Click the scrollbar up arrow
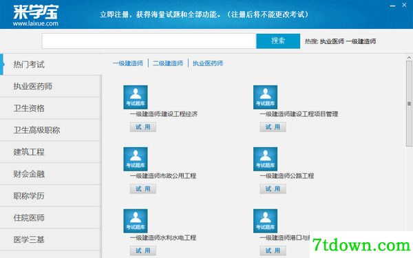Screen dimensions: 413x258 409,57
